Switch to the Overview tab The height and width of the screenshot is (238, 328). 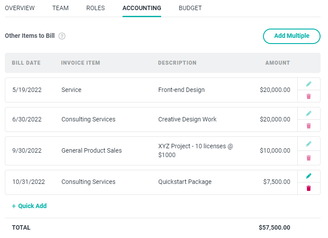tap(20, 8)
